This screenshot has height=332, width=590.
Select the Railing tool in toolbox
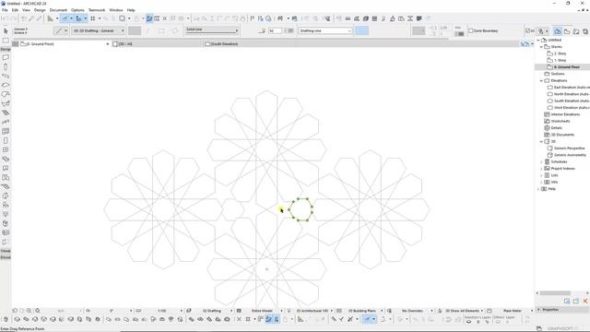[6, 122]
